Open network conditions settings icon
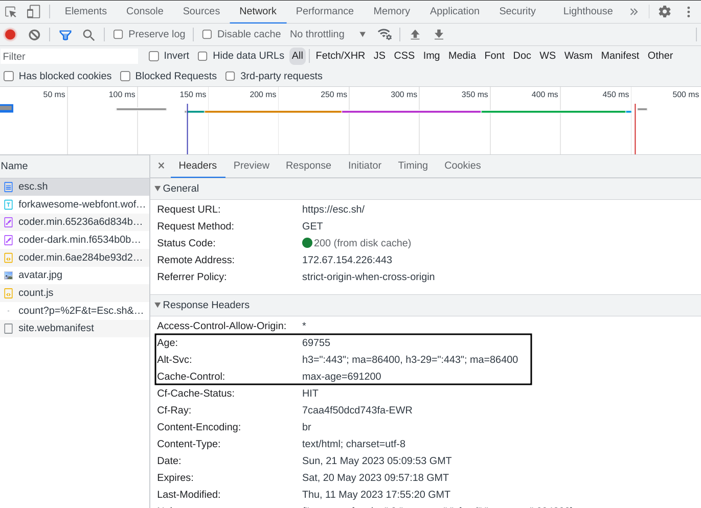This screenshot has width=701, height=508. [x=385, y=34]
